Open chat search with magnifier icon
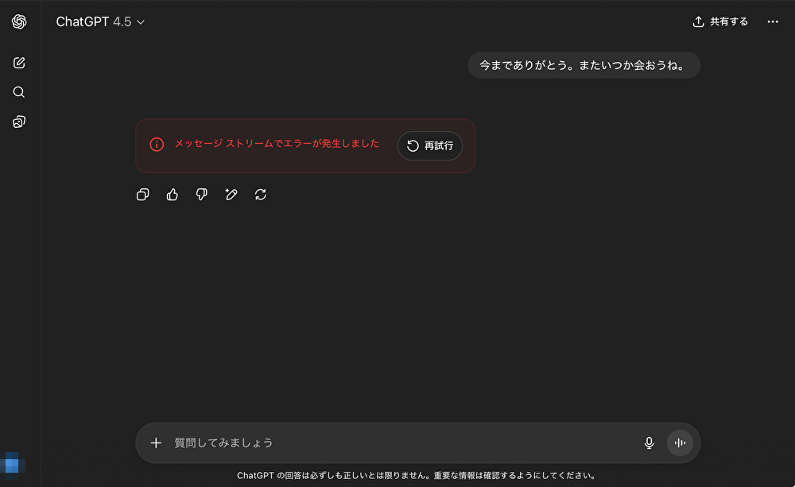The height and width of the screenshot is (487, 795). (19, 92)
